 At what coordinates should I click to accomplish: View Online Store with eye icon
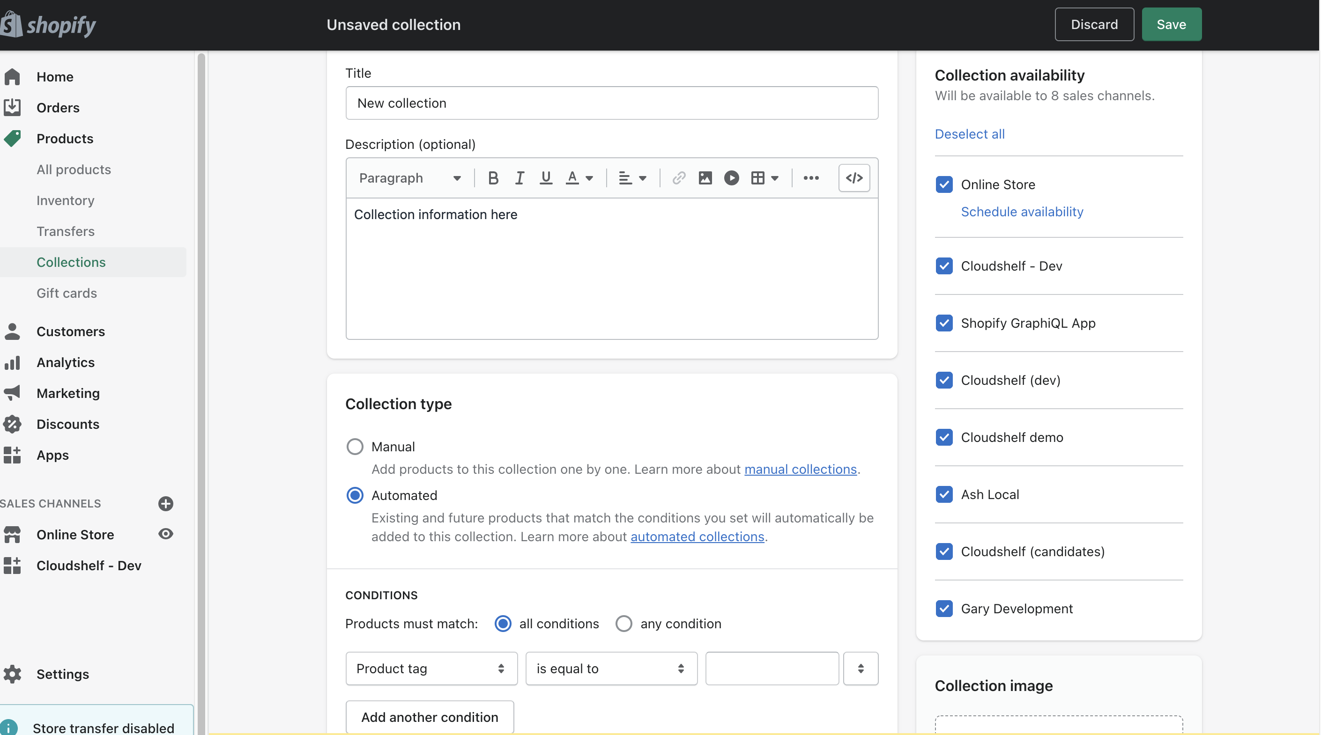(166, 534)
